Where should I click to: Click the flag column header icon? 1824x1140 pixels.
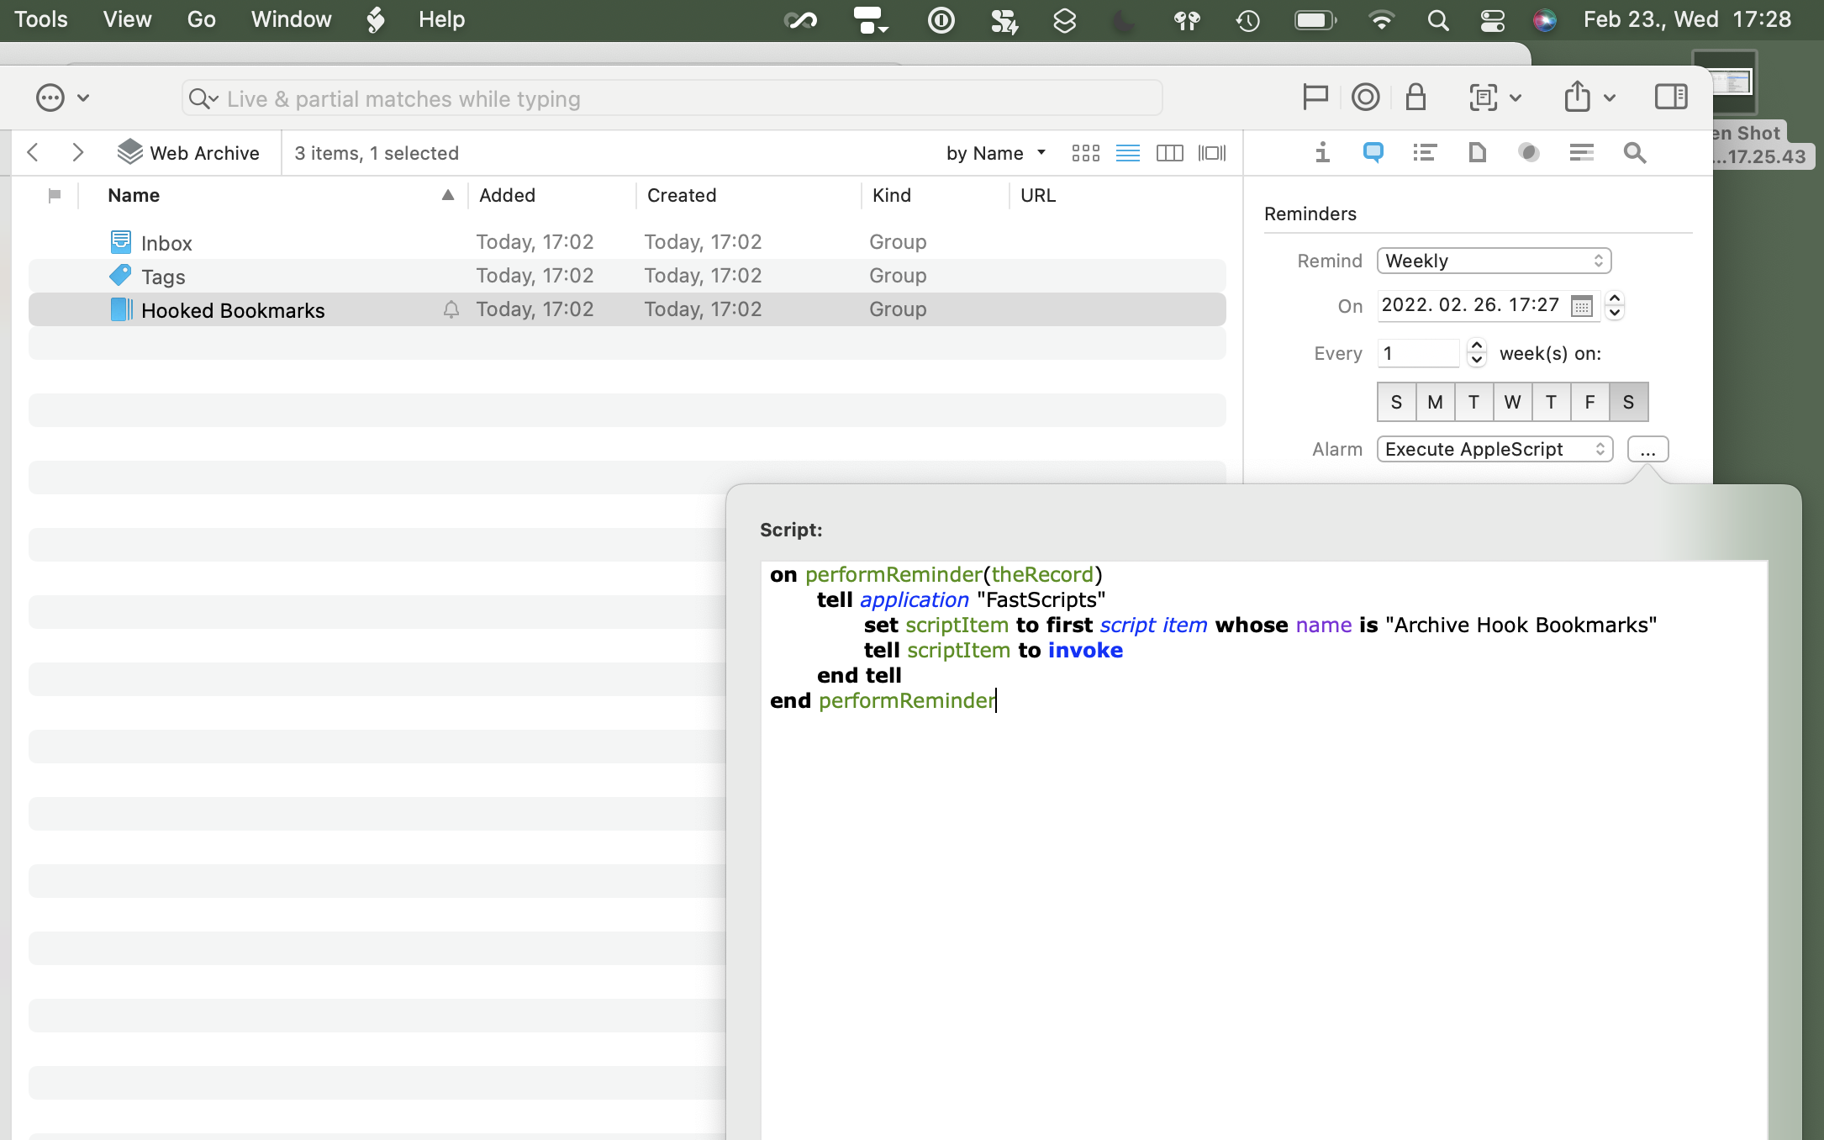(x=55, y=195)
